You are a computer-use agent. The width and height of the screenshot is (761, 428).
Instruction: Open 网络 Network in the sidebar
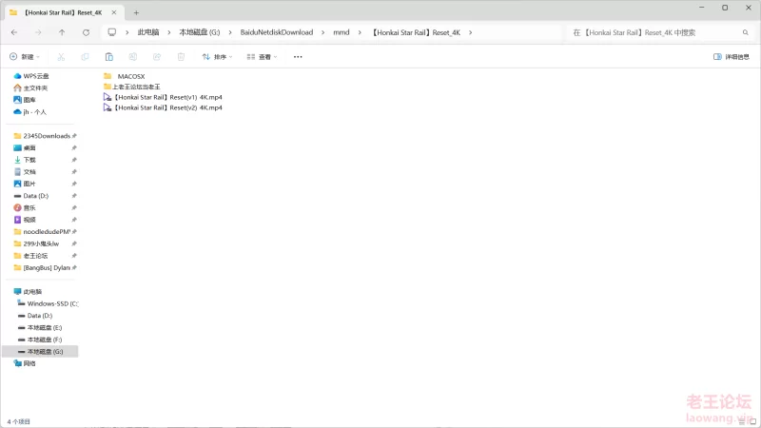click(x=25, y=363)
